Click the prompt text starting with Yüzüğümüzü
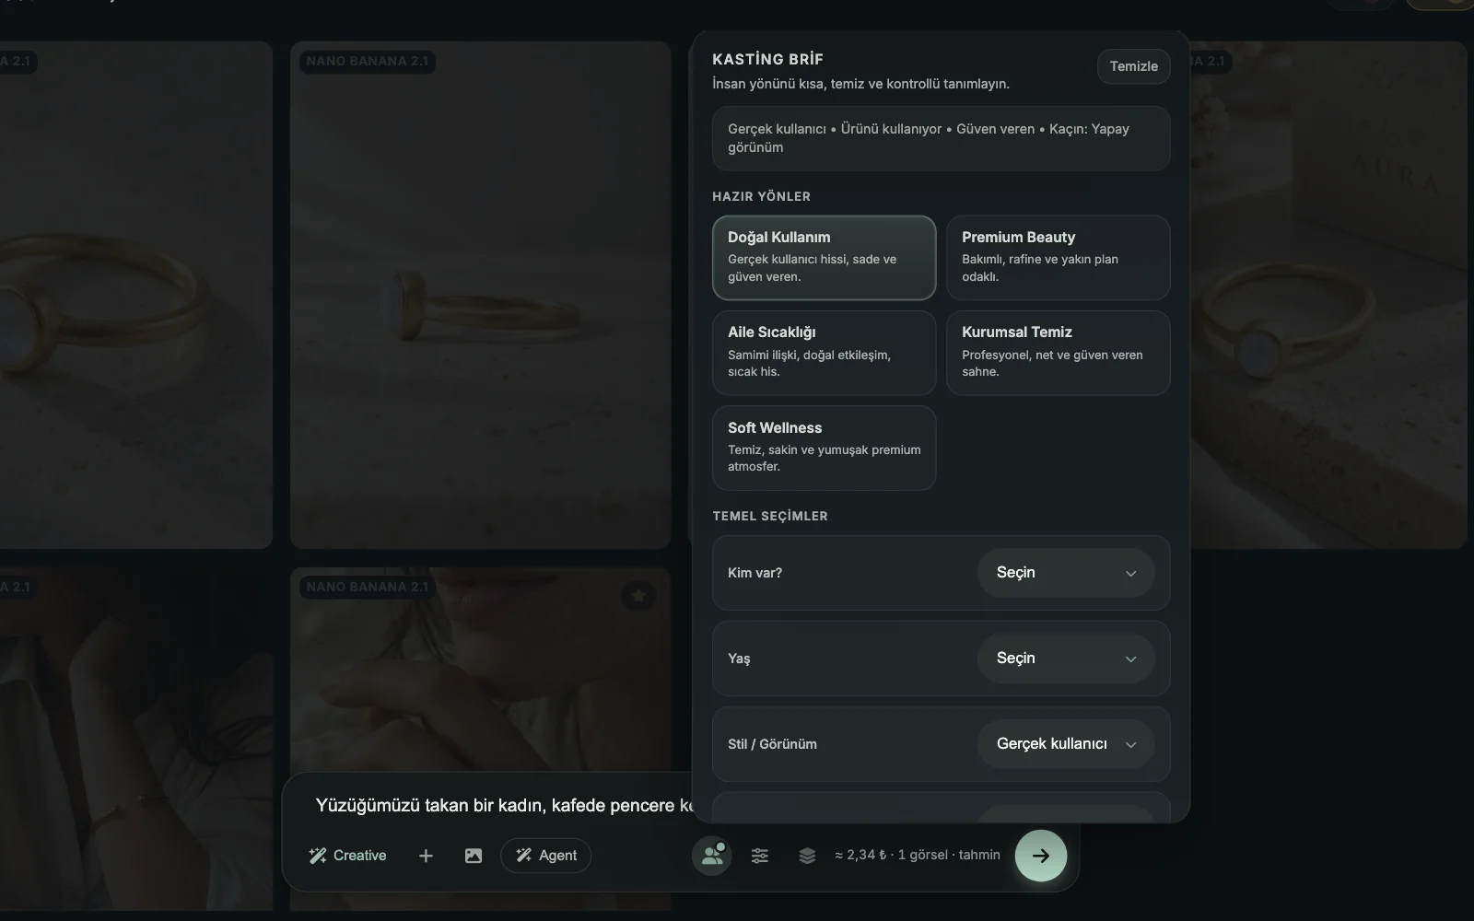 (x=504, y=806)
